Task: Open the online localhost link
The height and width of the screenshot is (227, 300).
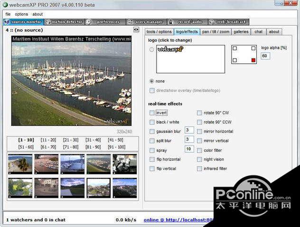Action: point(178,220)
